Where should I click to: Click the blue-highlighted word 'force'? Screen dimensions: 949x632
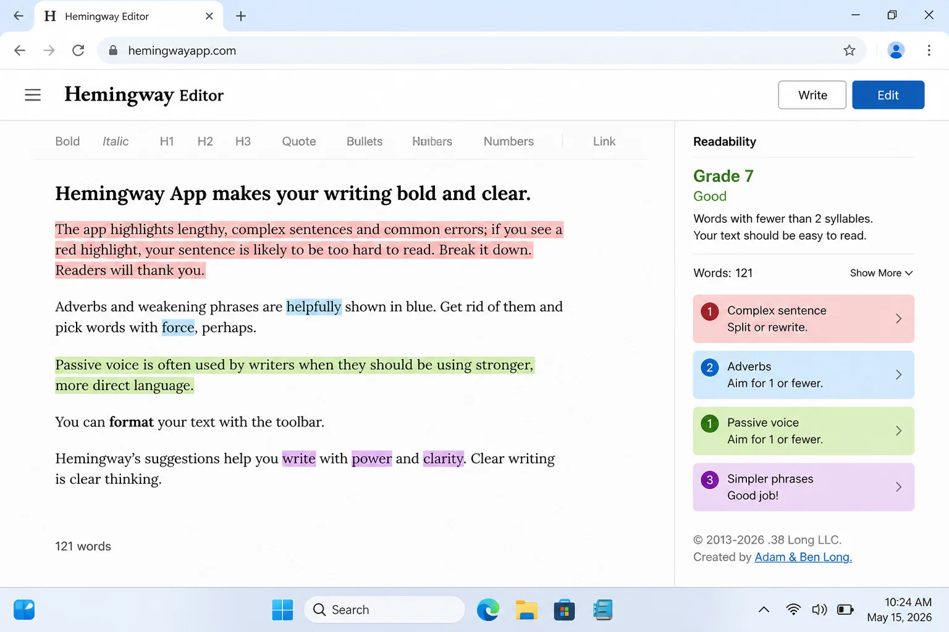pos(178,327)
